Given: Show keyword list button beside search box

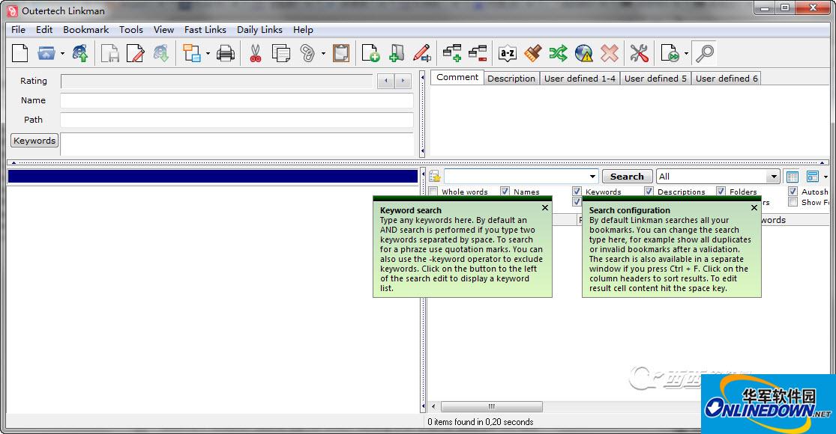Looking at the screenshot, I should pyautogui.click(x=435, y=177).
